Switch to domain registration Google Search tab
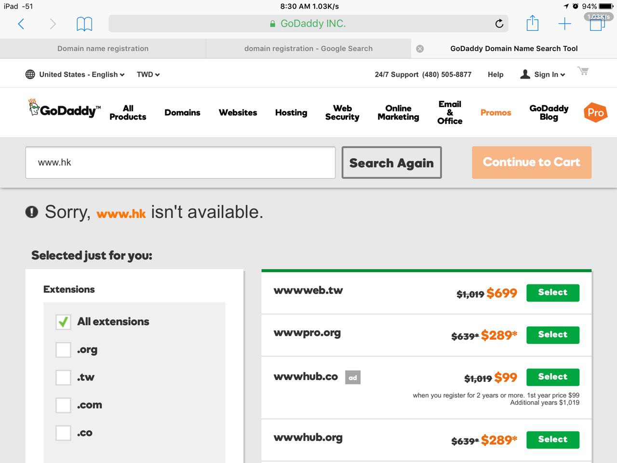Viewport: 617px width, 463px height. (308, 49)
